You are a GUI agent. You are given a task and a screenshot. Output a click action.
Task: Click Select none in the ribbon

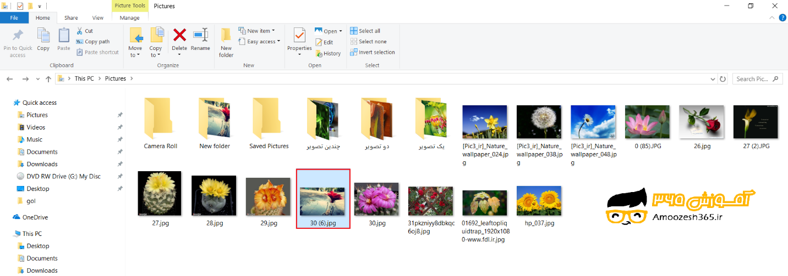pyautogui.click(x=368, y=42)
